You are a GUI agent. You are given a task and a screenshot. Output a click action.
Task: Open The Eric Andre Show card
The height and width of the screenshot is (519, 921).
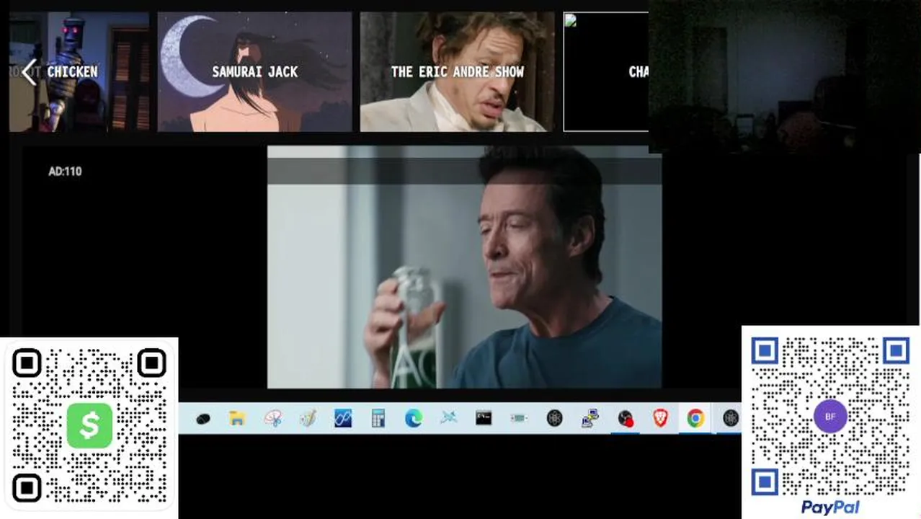click(x=457, y=71)
